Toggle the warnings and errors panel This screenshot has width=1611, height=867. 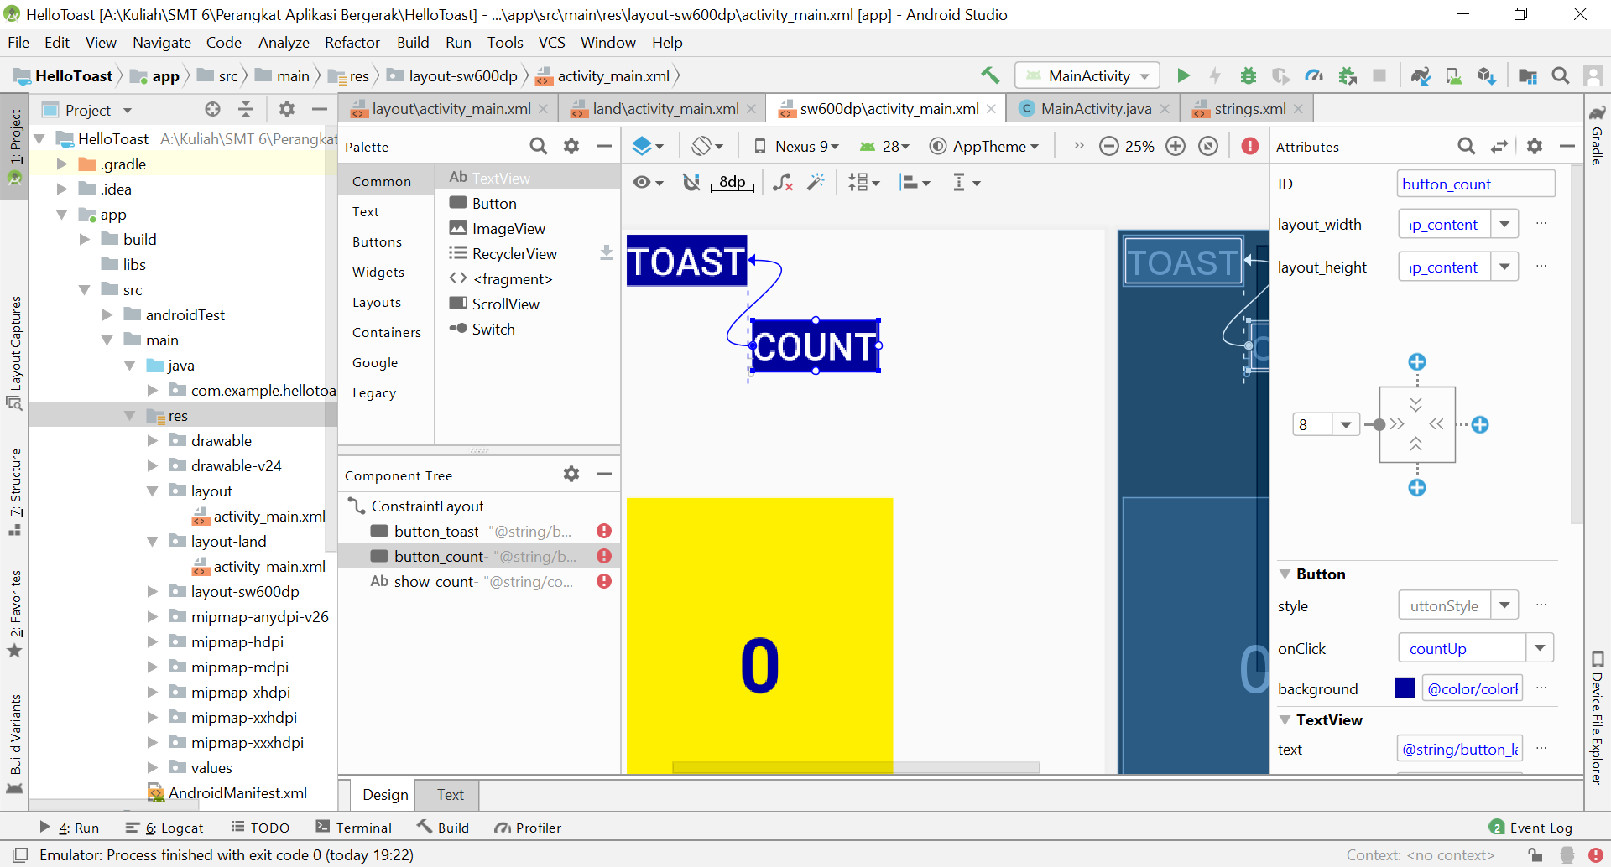(x=1249, y=146)
